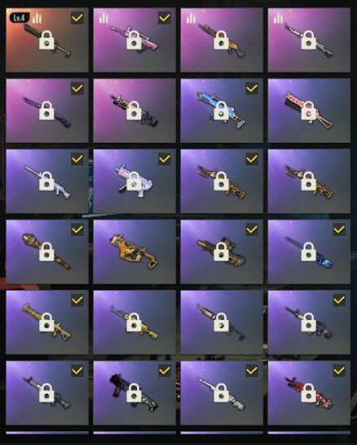Screen dimensions: 357x445
Task: Click the ammo bars icon on the orange-yellow rifle card
Action: tap(192, 18)
